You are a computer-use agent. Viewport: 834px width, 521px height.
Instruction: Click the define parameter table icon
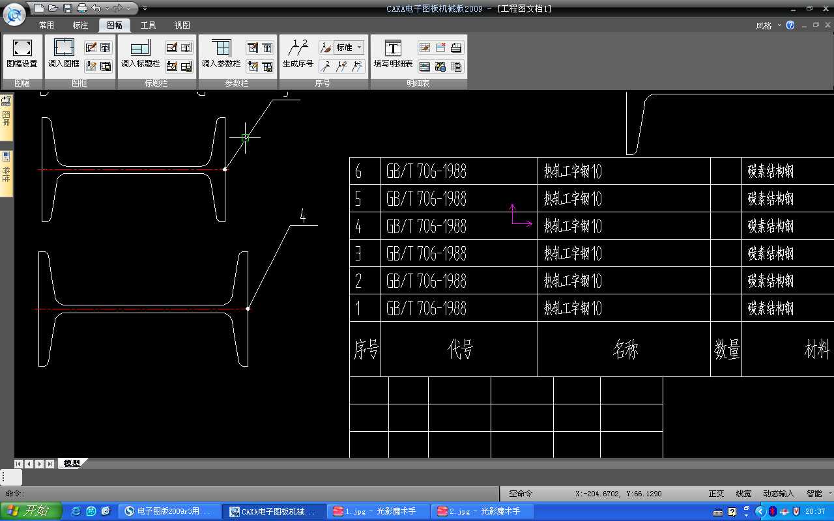(x=253, y=48)
